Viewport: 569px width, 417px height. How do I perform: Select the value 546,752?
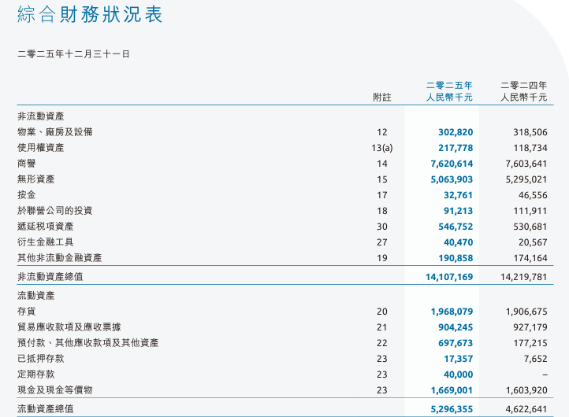point(456,227)
